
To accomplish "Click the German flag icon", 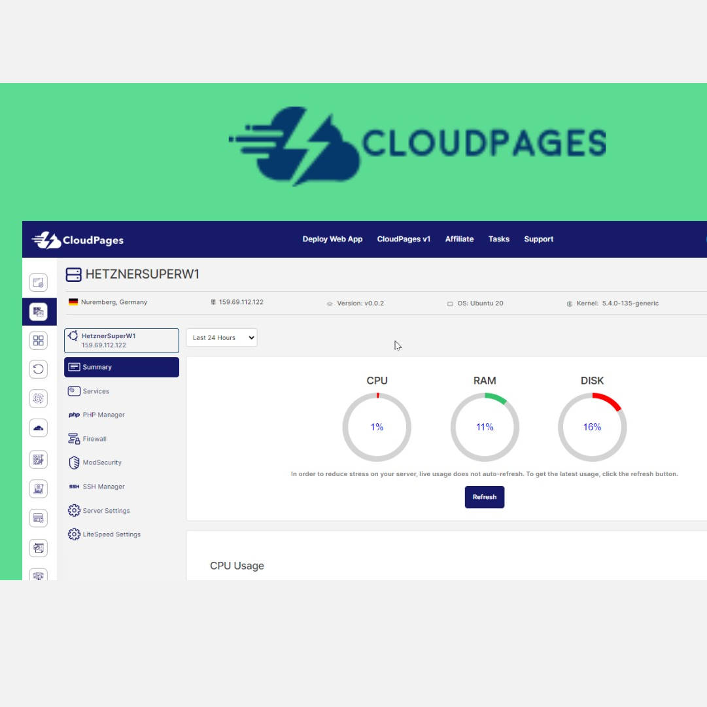I will (x=73, y=302).
